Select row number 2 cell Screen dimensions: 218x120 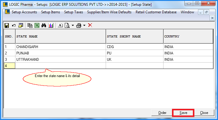[x=10, y=53]
